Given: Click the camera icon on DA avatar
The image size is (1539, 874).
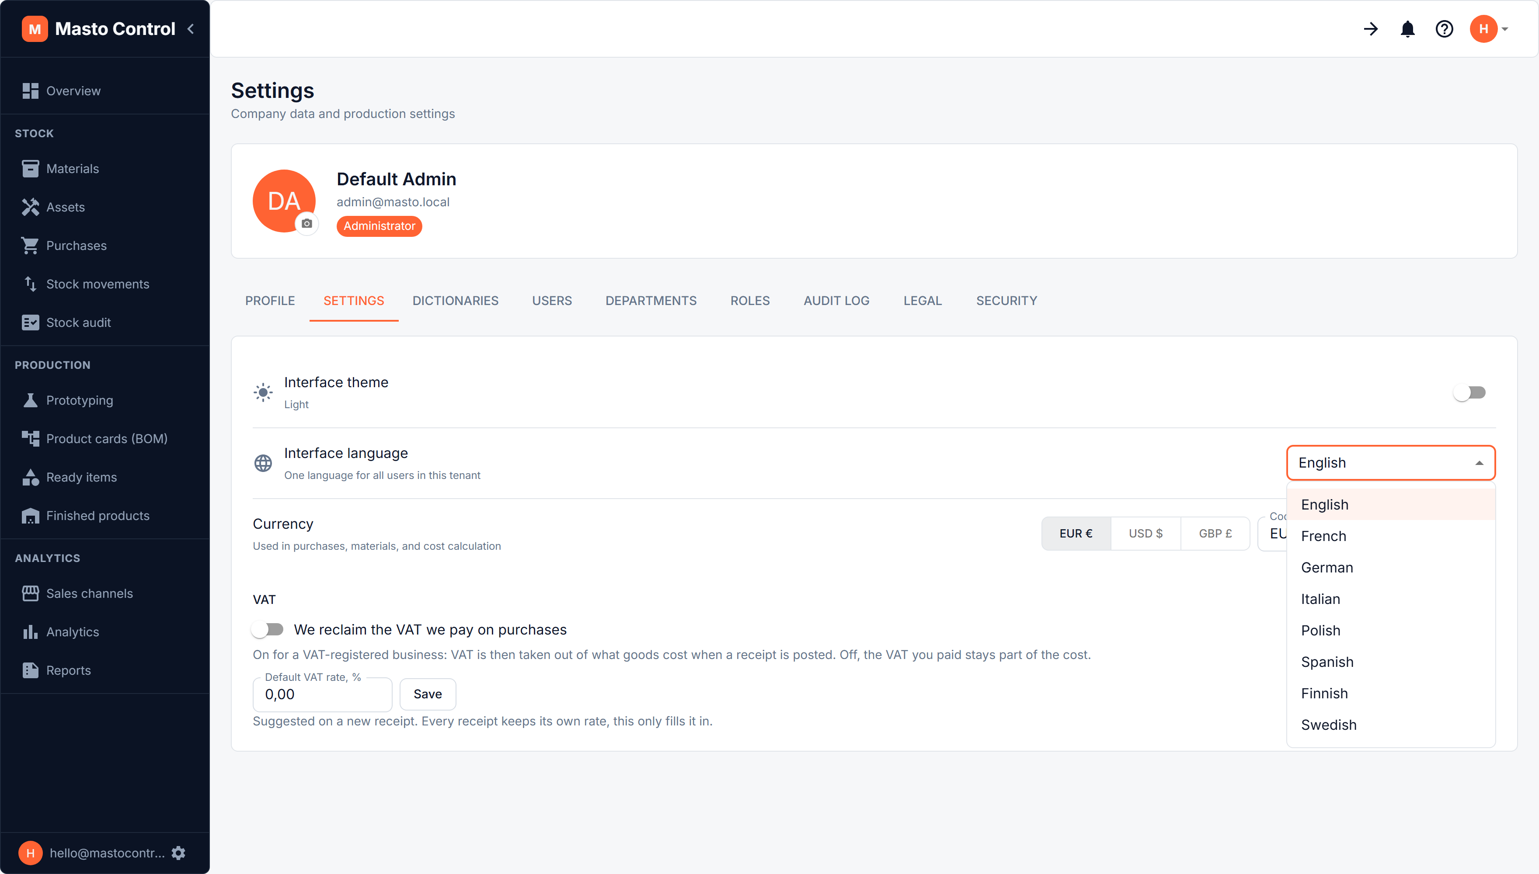Looking at the screenshot, I should pos(307,224).
